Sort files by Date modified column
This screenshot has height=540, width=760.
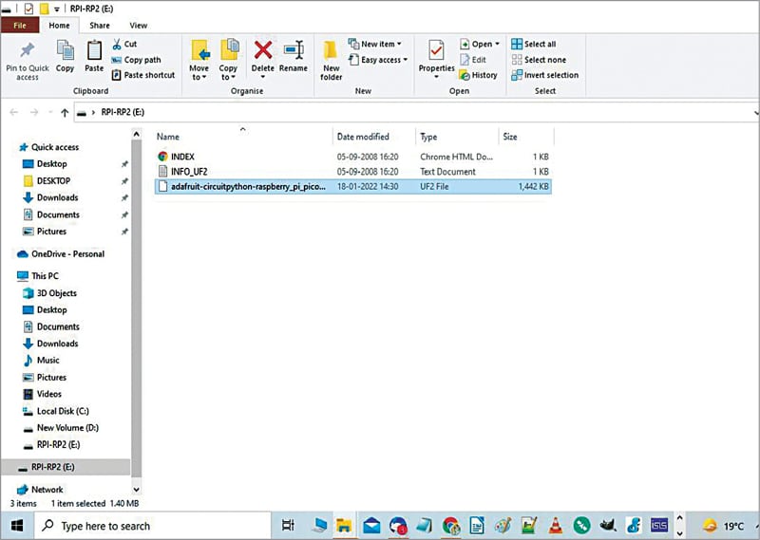pos(363,137)
